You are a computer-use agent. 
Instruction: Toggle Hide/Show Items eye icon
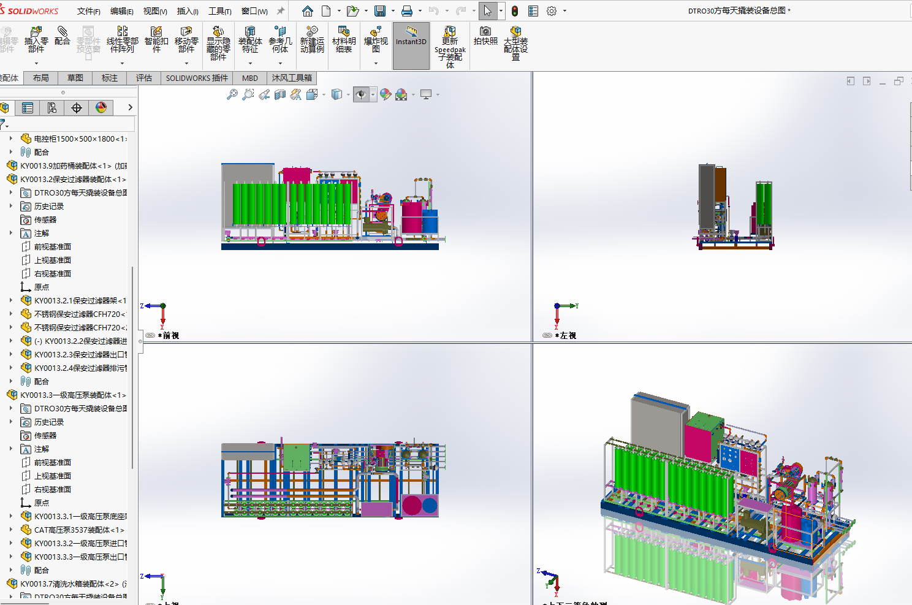pyautogui.click(x=361, y=94)
